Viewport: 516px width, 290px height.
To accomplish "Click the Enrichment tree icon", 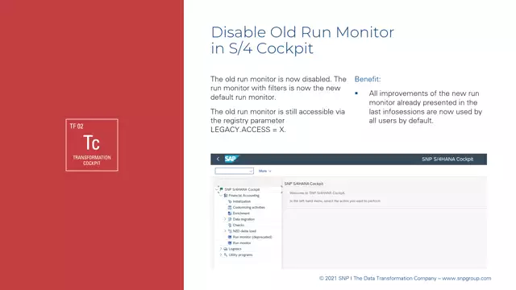I will [x=230, y=213].
